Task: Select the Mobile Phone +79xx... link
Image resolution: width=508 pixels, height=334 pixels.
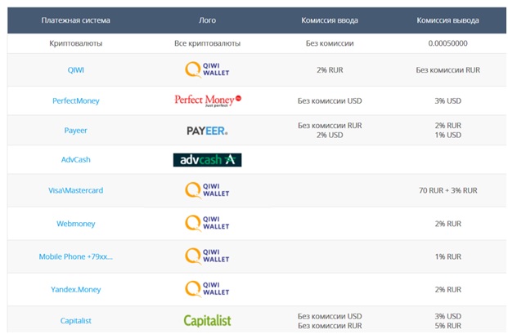Action: coord(76,256)
